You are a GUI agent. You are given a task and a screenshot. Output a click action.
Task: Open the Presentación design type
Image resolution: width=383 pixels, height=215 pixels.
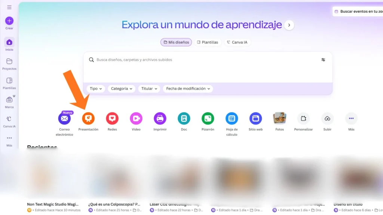(88, 118)
